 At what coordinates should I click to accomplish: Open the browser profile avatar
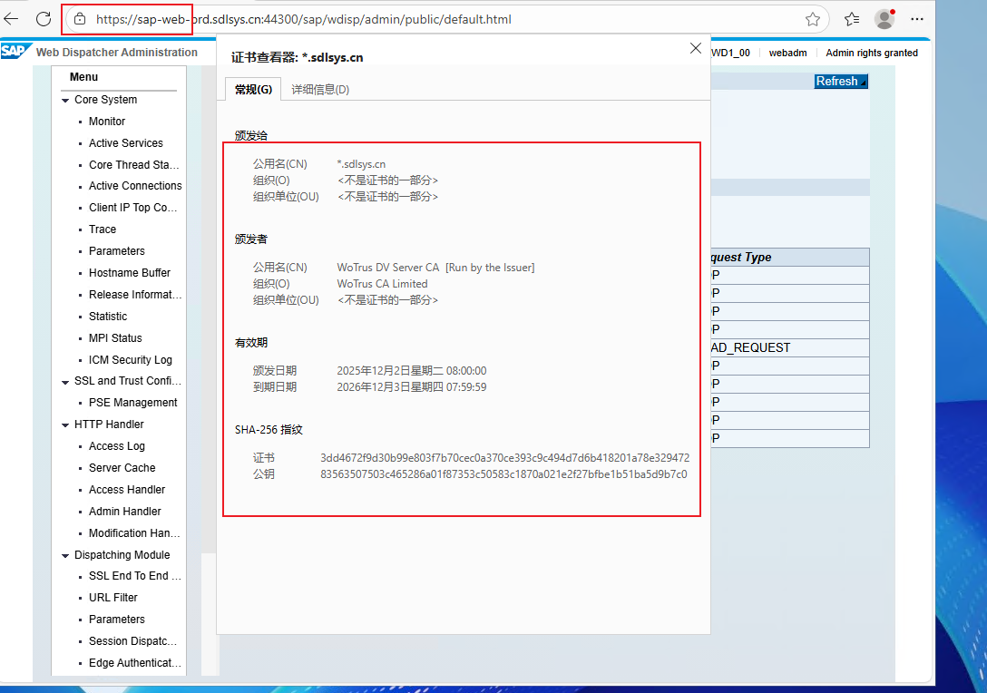[x=884, y=19]
